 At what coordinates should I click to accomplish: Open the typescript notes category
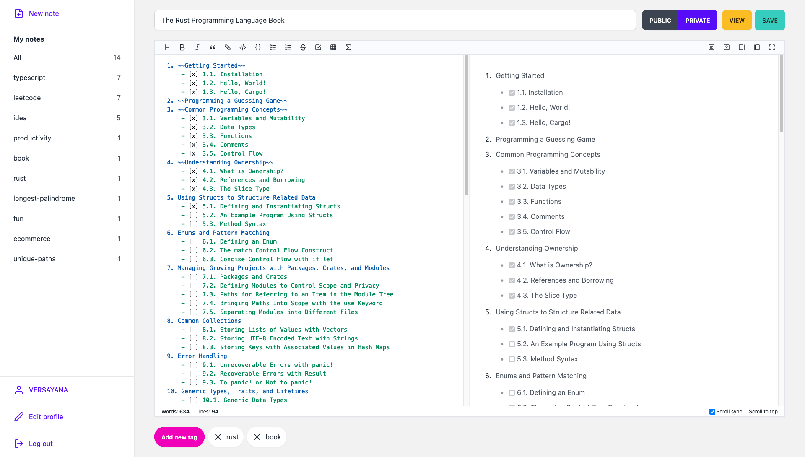pos(29,78)
